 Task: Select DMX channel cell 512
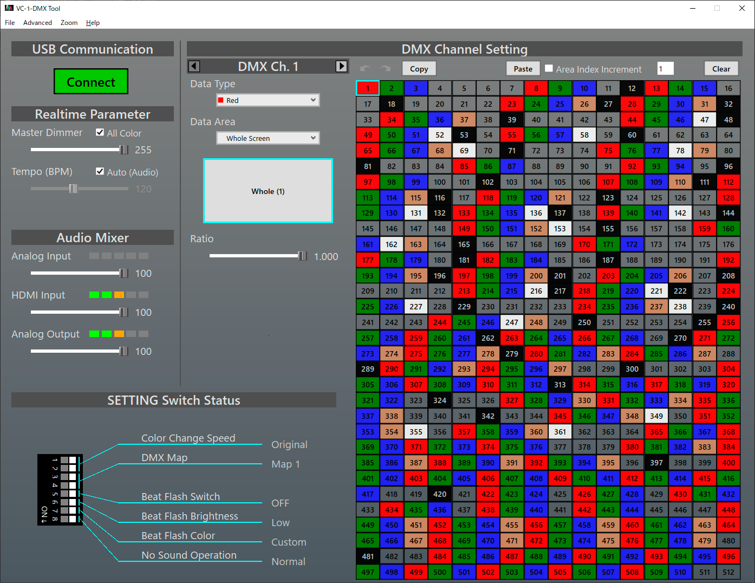click(x=728, y=572)
